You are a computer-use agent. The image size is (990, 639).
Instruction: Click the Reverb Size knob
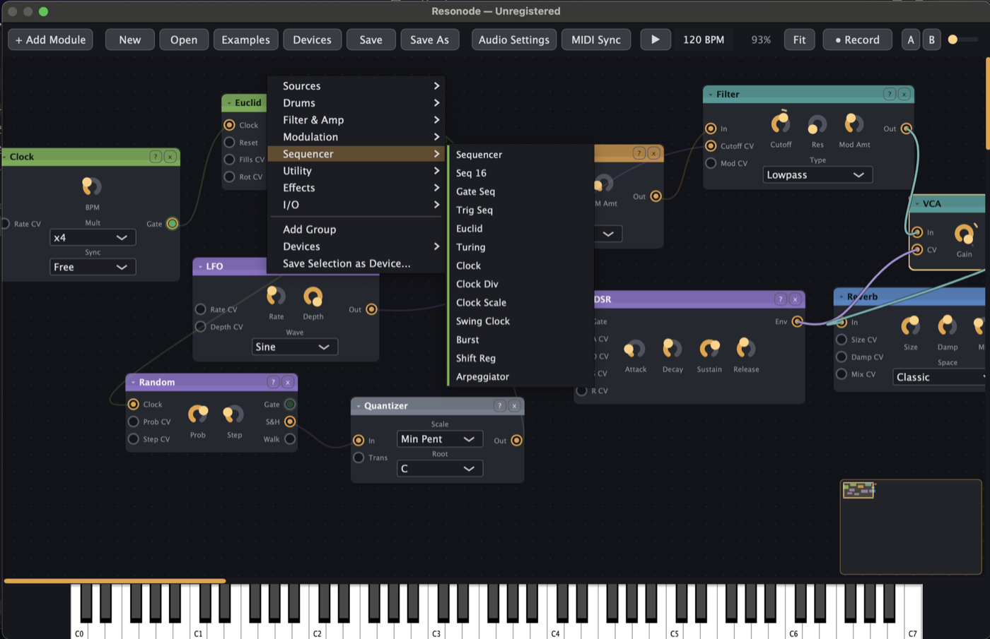click(911, 326)
